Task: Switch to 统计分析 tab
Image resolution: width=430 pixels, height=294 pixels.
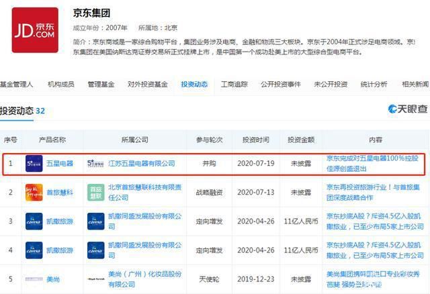Action: 374,85
